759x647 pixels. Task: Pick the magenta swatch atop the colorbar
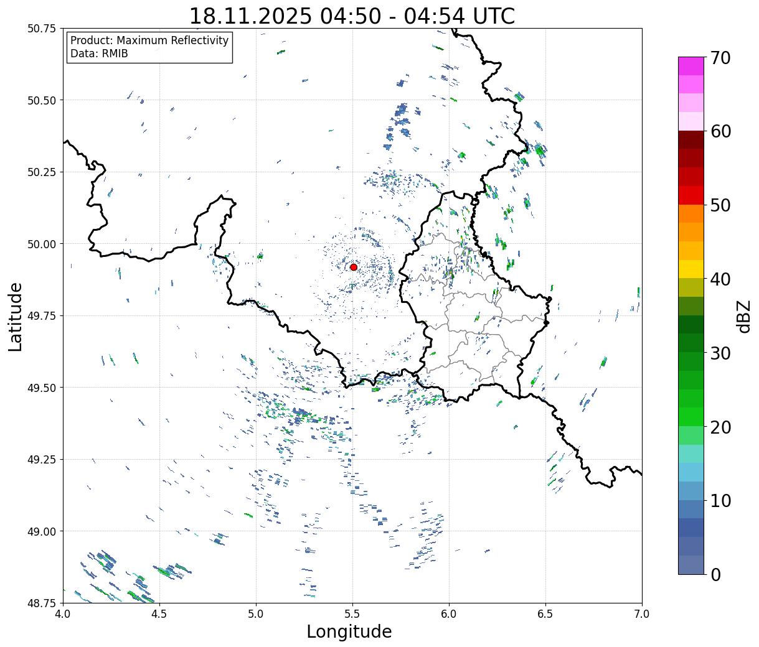coord(691,66)
